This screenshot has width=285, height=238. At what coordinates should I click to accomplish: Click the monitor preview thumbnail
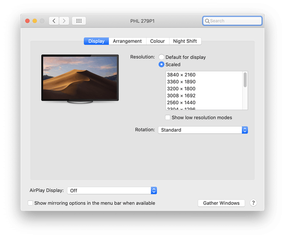(80, 79)
